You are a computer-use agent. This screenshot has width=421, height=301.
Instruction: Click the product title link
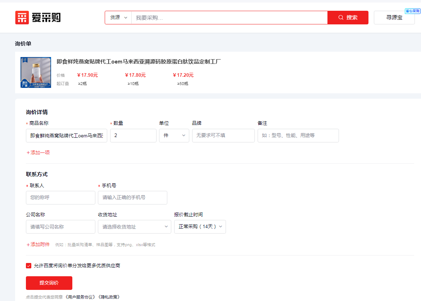139,62
